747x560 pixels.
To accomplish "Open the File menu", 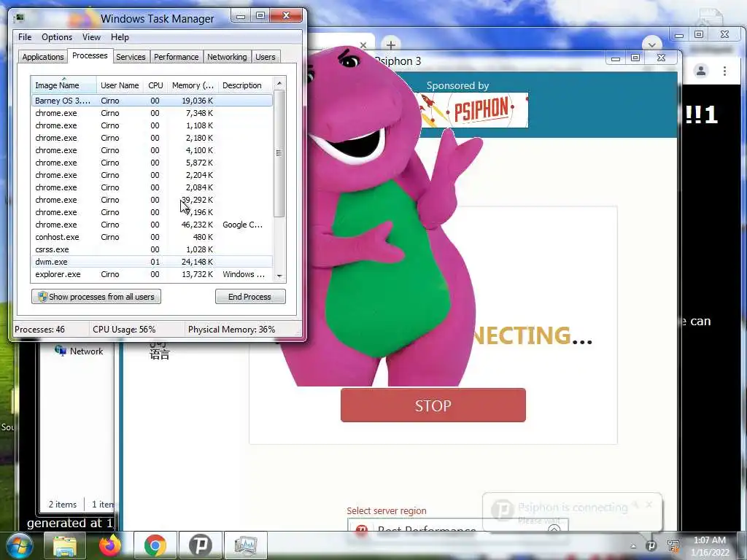I will 25,37.
